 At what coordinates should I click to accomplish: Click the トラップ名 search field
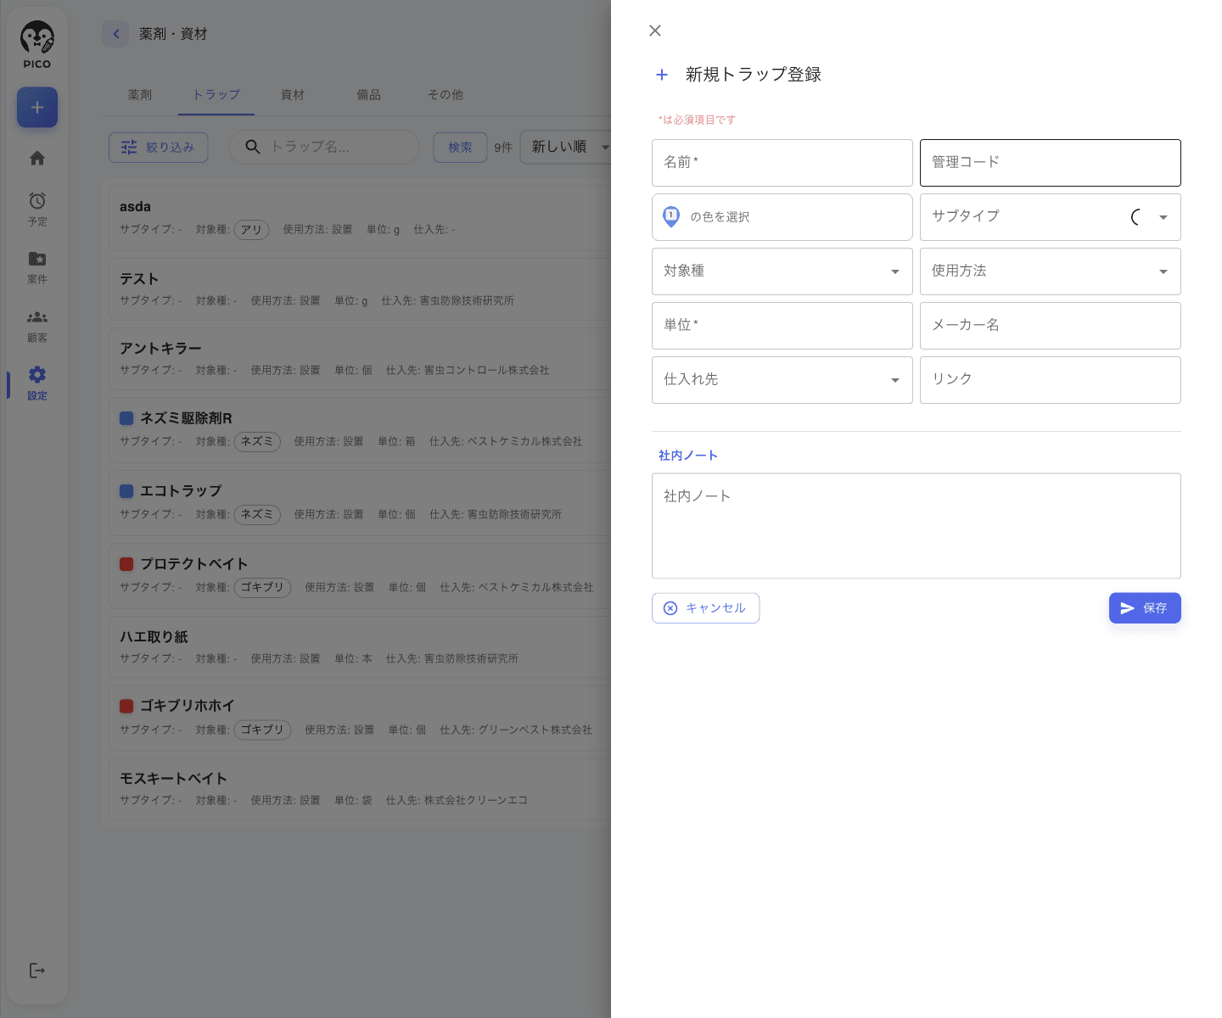[324, 147]
